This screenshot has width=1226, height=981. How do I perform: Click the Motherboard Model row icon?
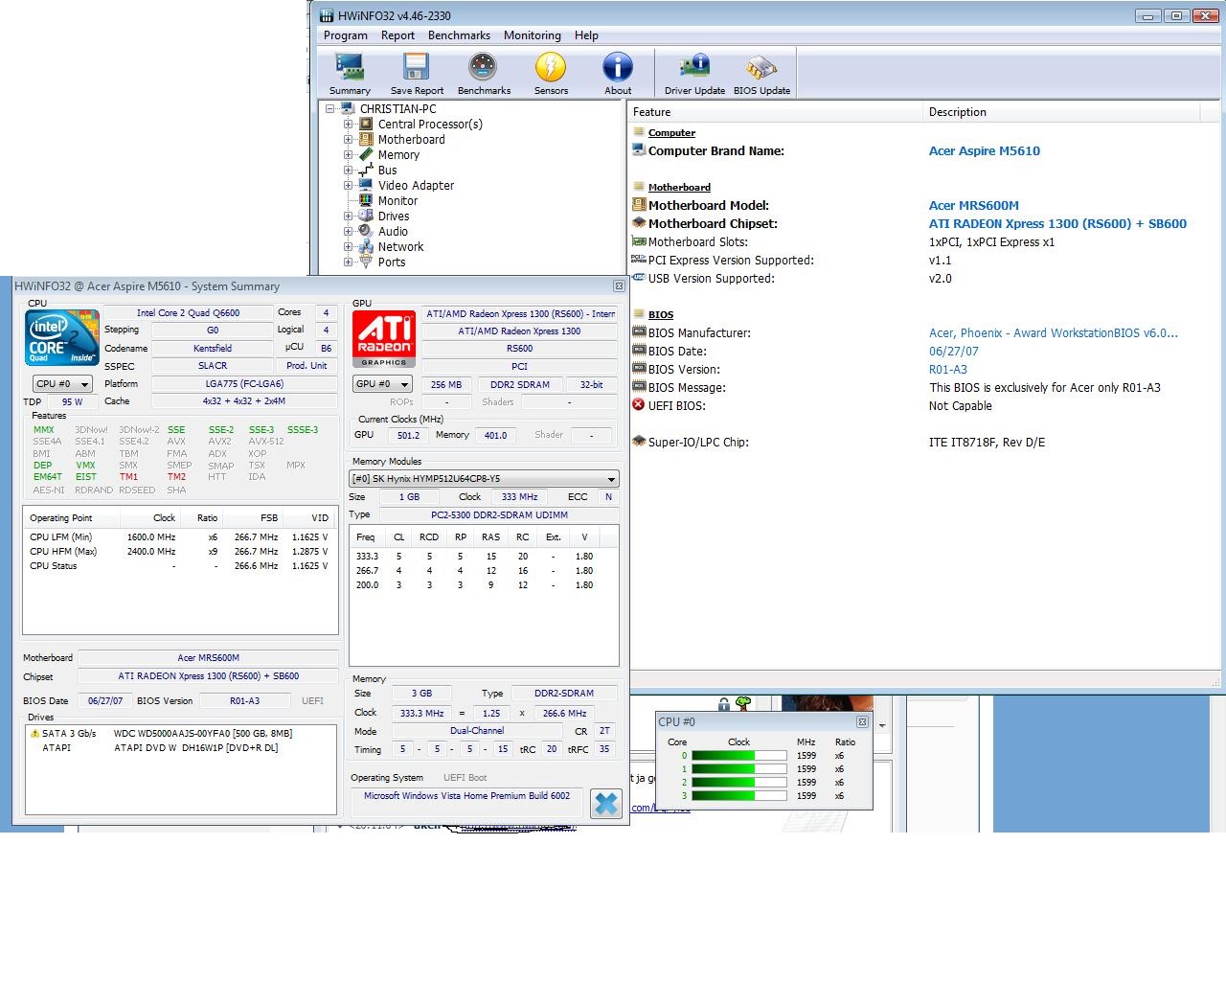(x=639, y=204)
